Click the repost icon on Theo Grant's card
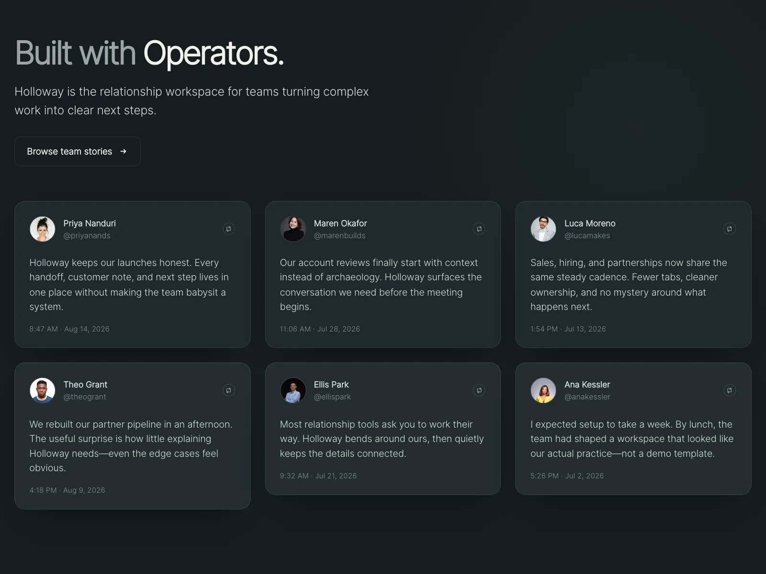Screen dimensions: 766x574 coord(229,390)
